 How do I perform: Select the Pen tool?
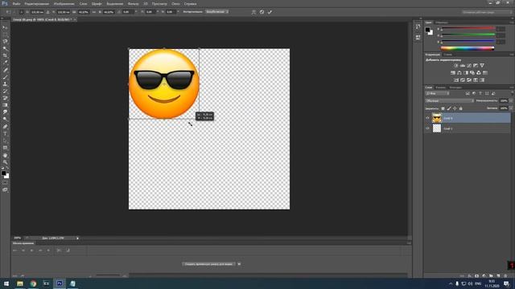click(5, 127)
